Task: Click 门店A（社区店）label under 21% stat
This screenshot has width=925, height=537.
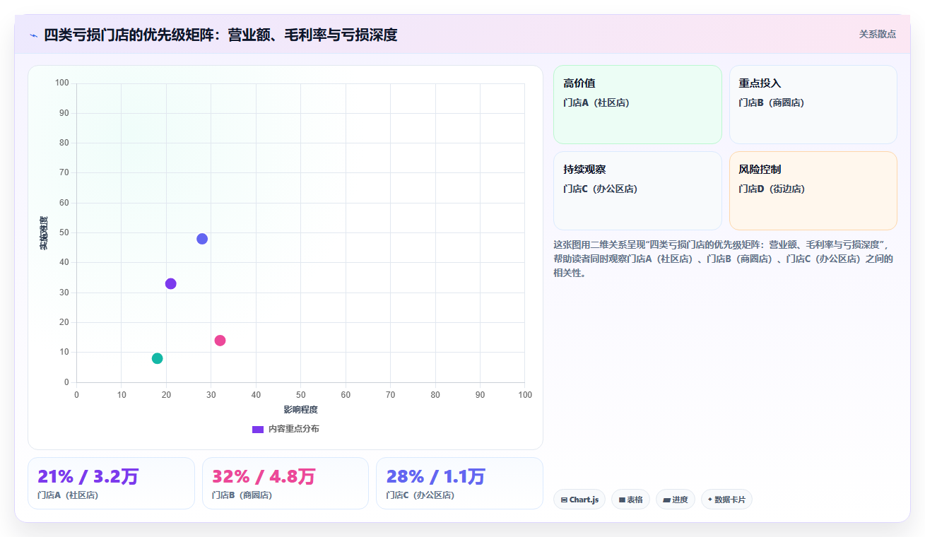Action: tap(68, 495)
